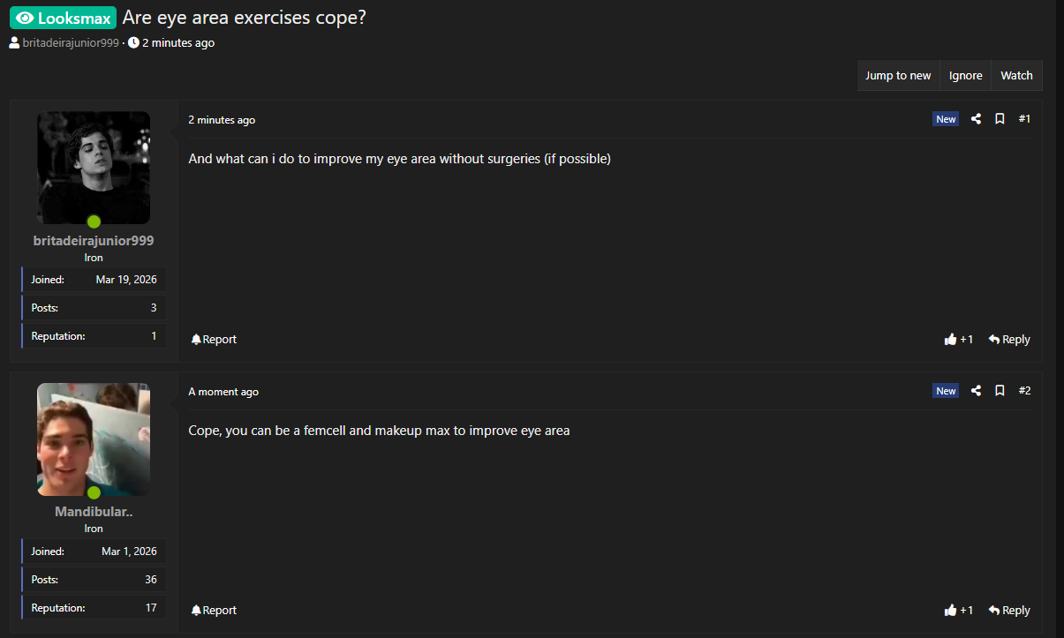1064x638 pixels.
Task: Open post #2 permalink number
Action: pyautogui.click(x=1024, y=391)
